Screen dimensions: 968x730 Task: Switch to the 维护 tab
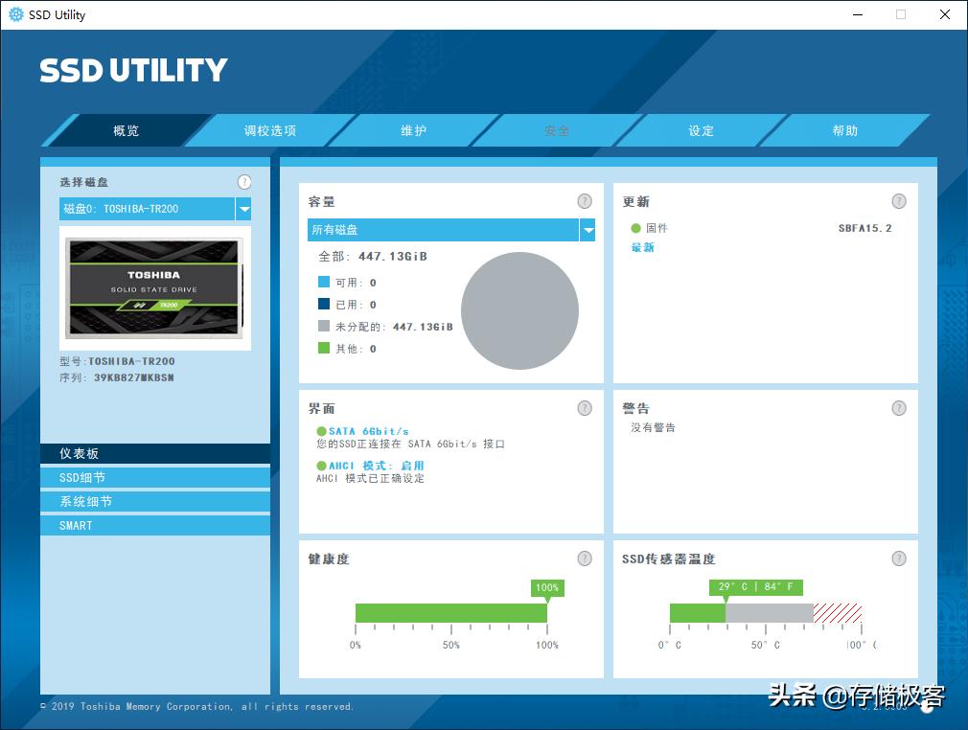click(413, 130)
